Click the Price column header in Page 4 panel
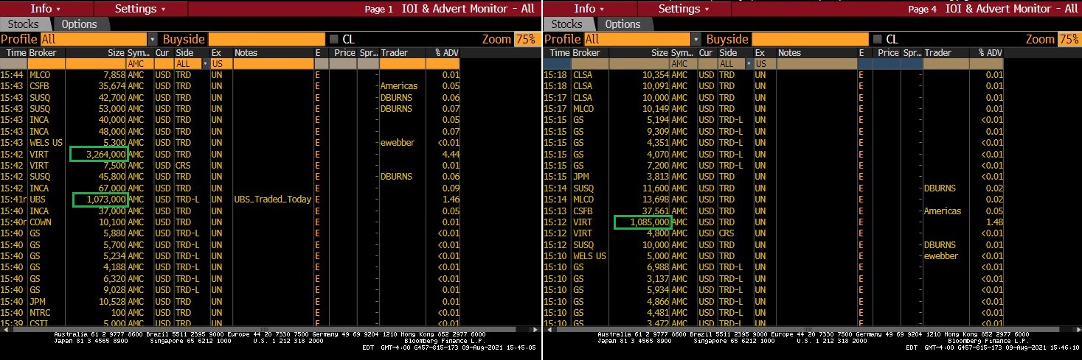Viewport: 1082px width, 360px height. 888,53
